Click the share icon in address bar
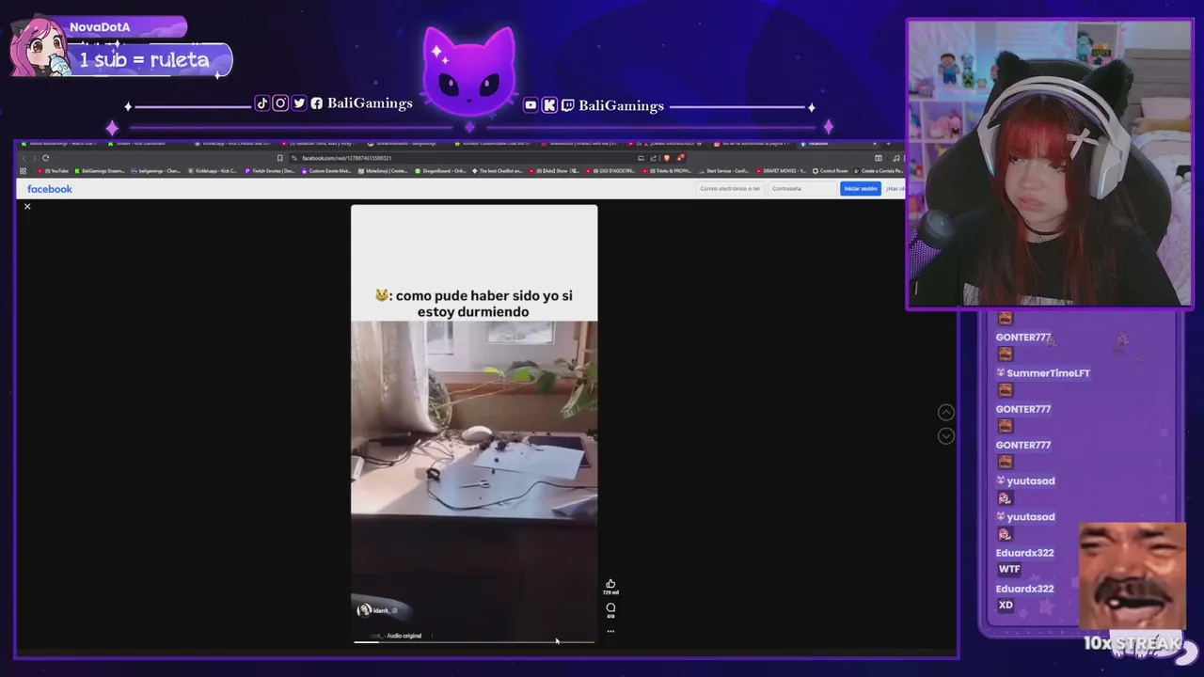Screen dimensions: 1204x677 [x=654, y=158]
